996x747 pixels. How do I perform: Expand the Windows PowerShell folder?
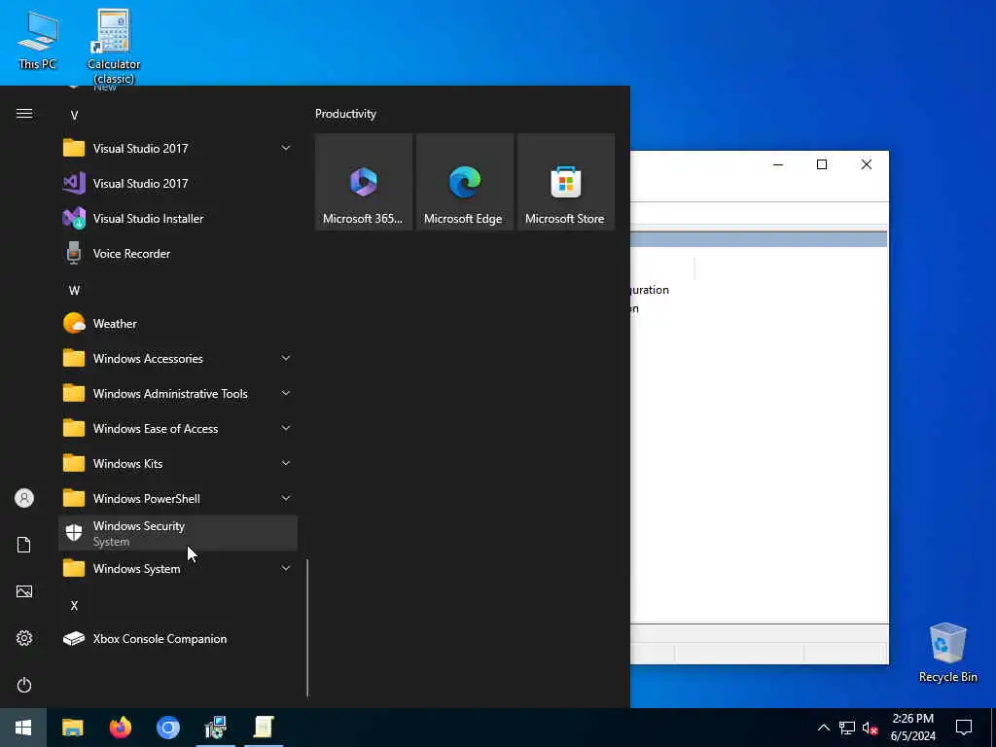coord(178,499)
